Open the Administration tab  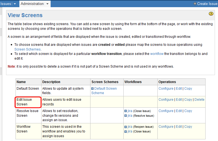32,4
